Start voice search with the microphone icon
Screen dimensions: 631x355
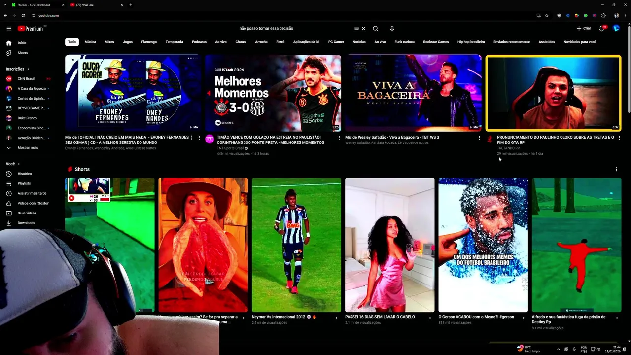(392, 29)
